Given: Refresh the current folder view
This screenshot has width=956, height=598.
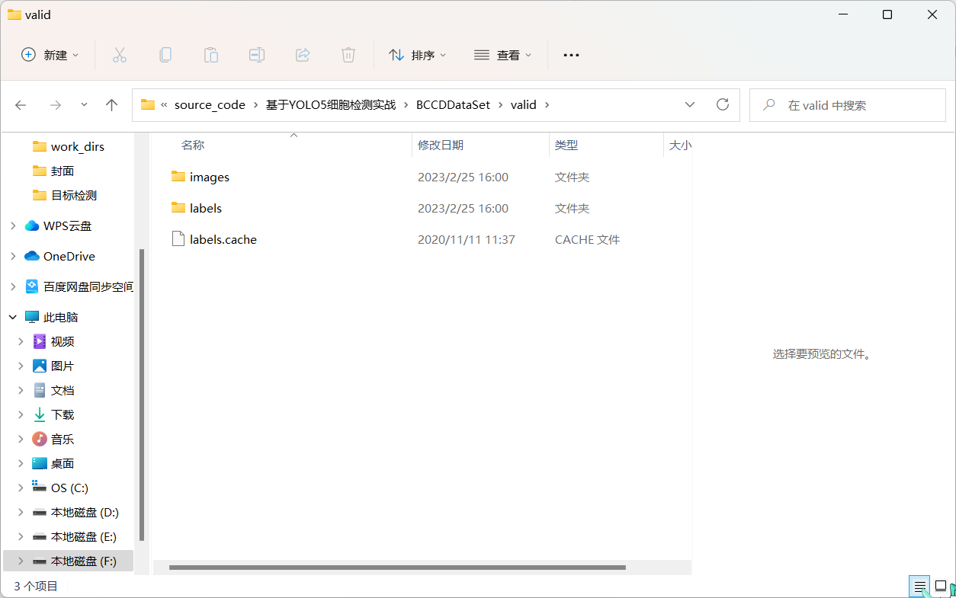Looking at the screenshot, I should pyautogui.click(x=723, y=105).
